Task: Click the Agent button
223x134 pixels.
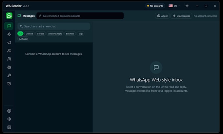Action: point(162,16)
